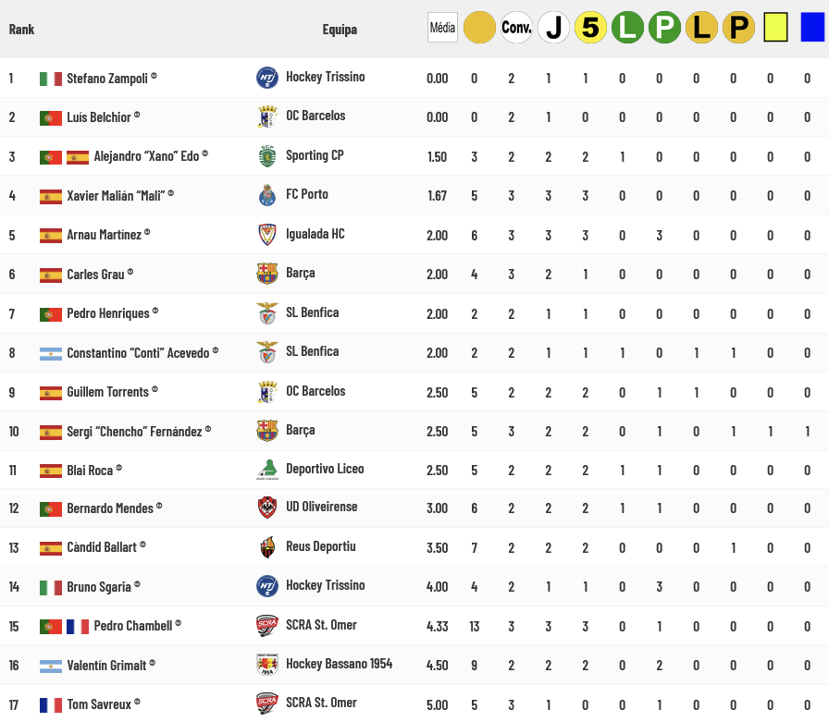Image resolution: width=829 pixels, height=722 pixels.
Task: Open Stefano Zampoli's player page
Action: 106,79
